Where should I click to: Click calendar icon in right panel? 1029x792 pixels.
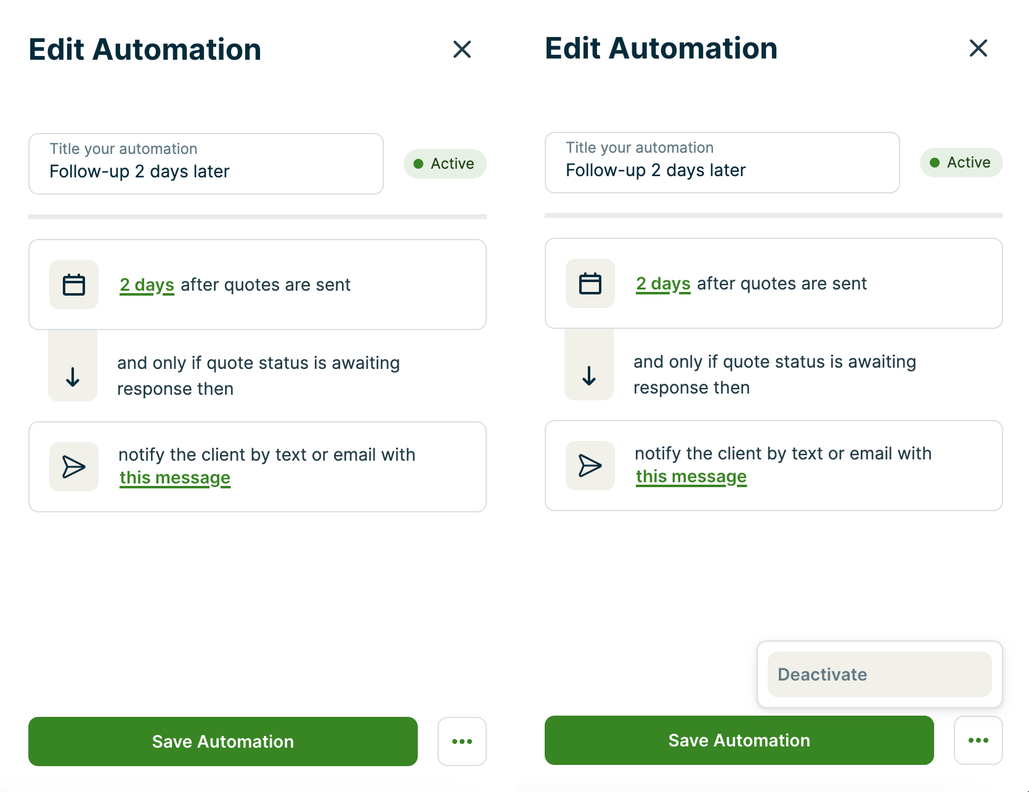(590, 283)
